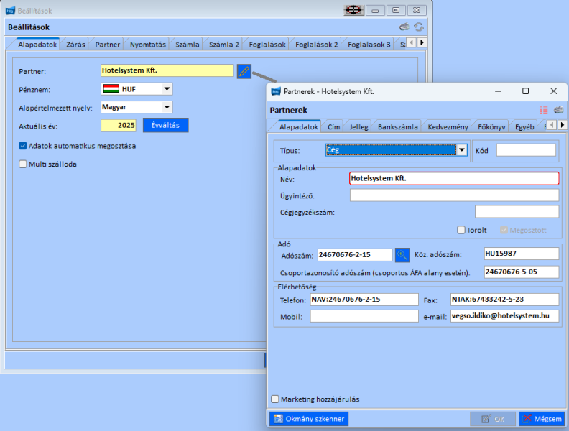The image size is (569, 431).
Task: Click the pencil edit icon next to Partner
Action: tap(244, 71)
